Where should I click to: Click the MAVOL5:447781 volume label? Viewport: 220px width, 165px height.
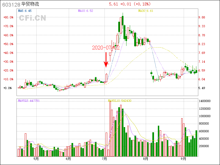pyautogui.click(x=29, y=101)
